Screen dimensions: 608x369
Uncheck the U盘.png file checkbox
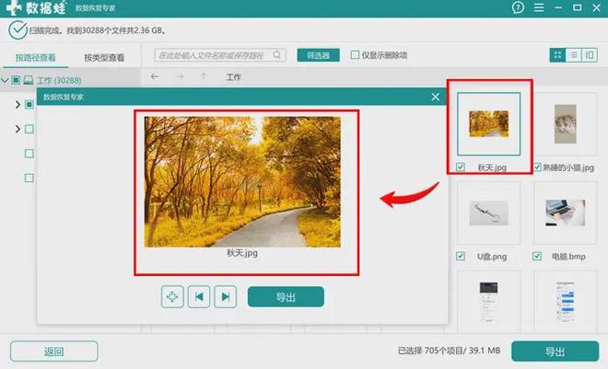coord(461,256)
